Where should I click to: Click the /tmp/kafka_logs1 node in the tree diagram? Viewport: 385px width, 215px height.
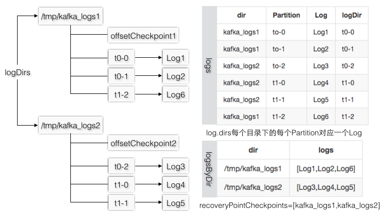(x=70, y=17)
